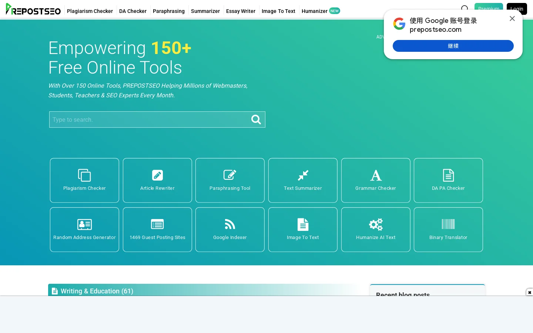Click the 'Plagiarism Checker' card label

point(84,188)
